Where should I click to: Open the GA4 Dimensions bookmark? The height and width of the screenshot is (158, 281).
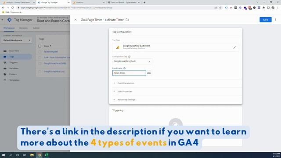tap(12, 12)
